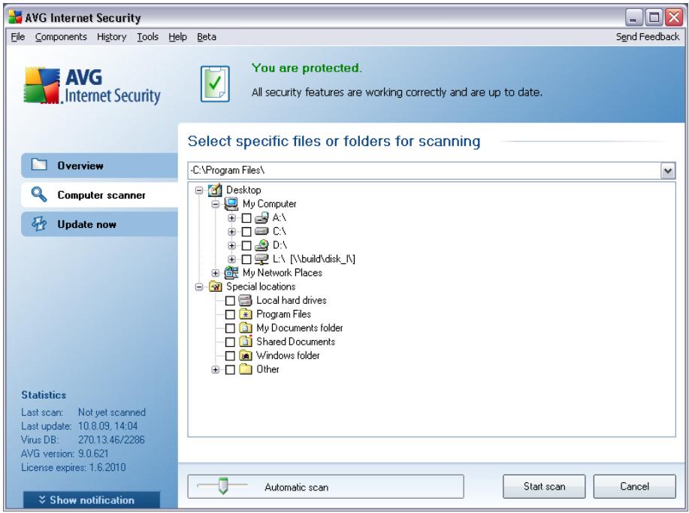Expand the D:\ drive node

[x=231, y=245]
